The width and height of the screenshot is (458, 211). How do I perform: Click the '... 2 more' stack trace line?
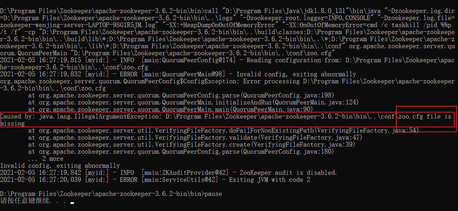[x=46, y=159]
